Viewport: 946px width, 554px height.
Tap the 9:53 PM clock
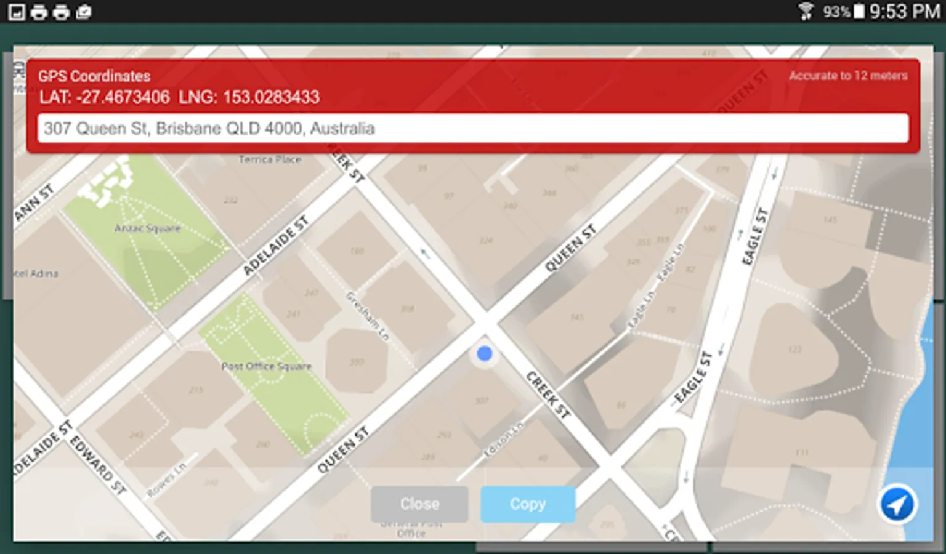(905, 11)
